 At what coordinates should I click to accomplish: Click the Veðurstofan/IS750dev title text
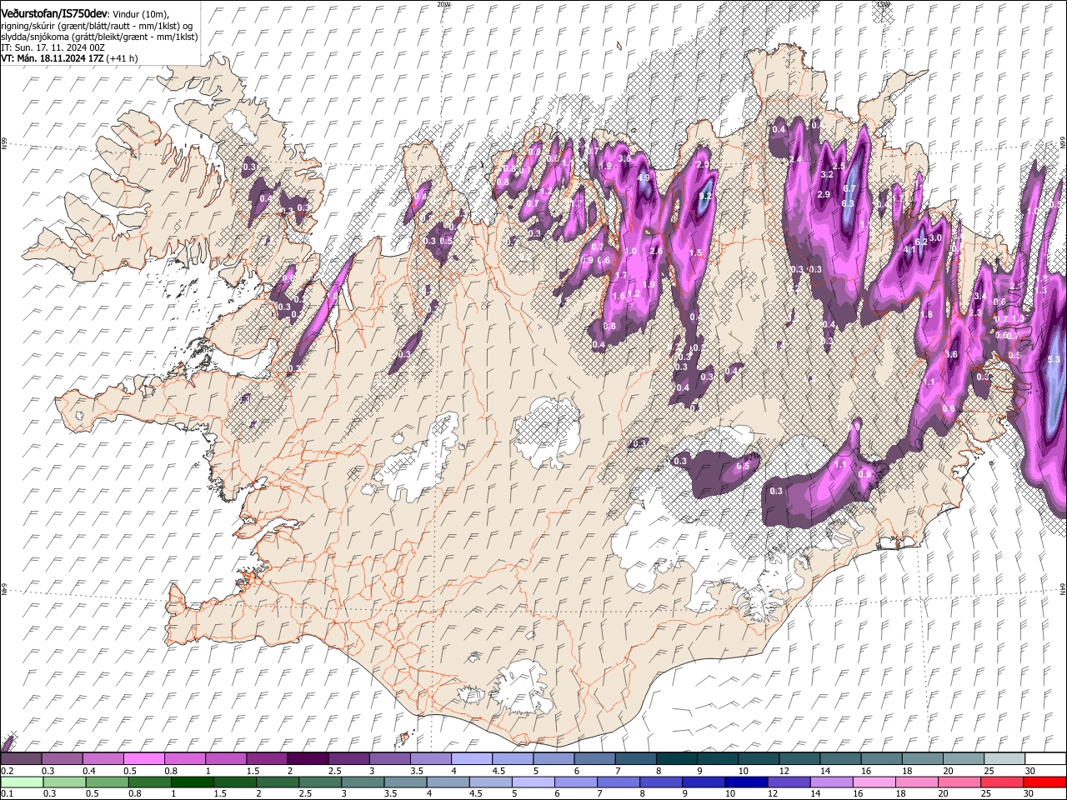pyautogui.click(x=54, y=13)
